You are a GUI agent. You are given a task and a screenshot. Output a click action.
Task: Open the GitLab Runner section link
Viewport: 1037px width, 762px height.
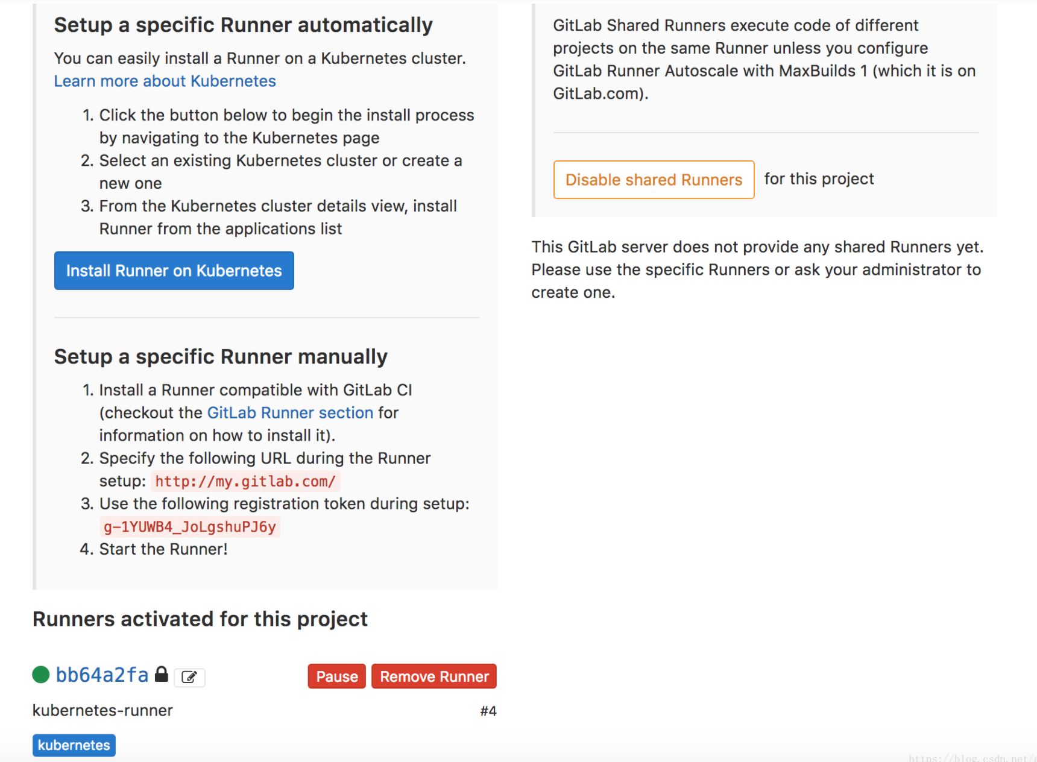290,413
